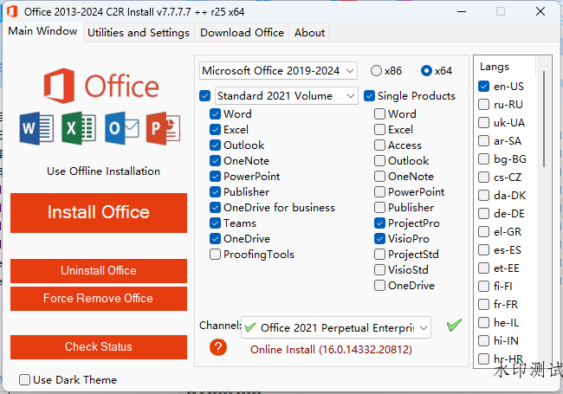Screen dimensions: 563x394
Task: Check Access under Single Products
Action: [x=379, y=145]
